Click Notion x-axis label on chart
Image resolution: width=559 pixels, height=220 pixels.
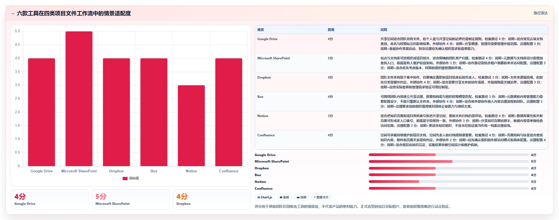[x=191, y=171]
